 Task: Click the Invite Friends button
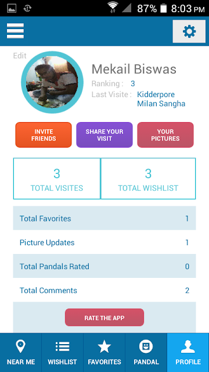click(44, 135)
